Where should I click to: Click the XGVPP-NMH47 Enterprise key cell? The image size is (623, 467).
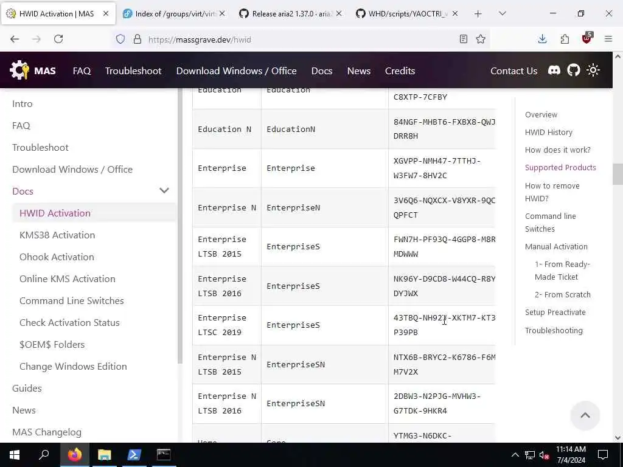point(442,168)
